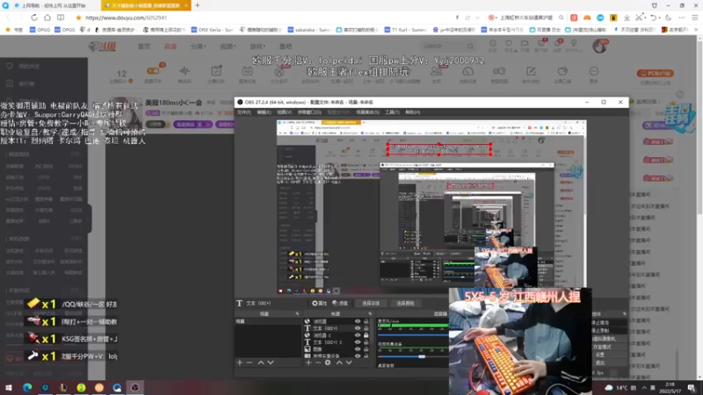Refresh the browser page
703x395 pixels.
pos(34,18)
